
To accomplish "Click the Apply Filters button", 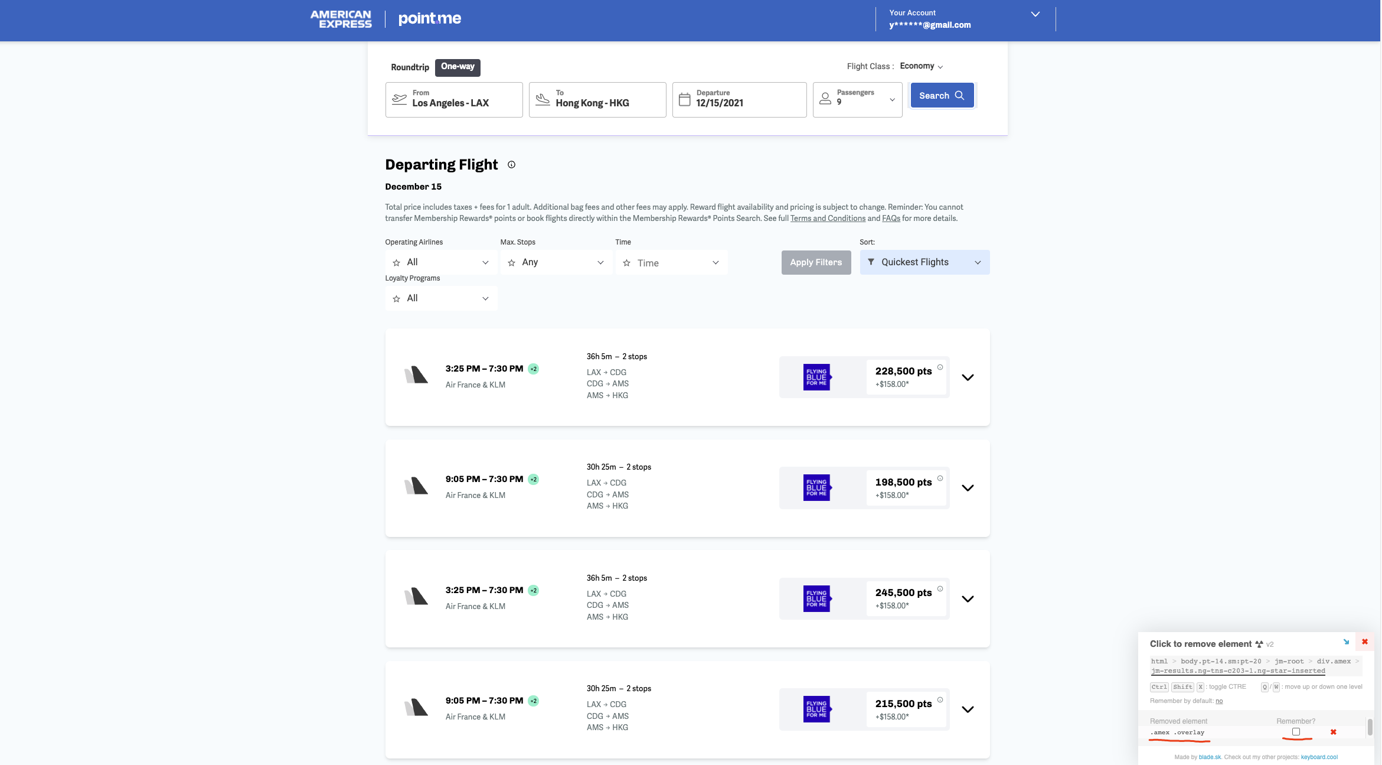I will [x=816, y=262].
